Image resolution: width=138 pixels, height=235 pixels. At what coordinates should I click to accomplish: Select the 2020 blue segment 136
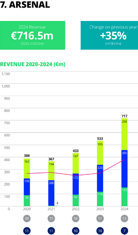[x=27, y=187]
